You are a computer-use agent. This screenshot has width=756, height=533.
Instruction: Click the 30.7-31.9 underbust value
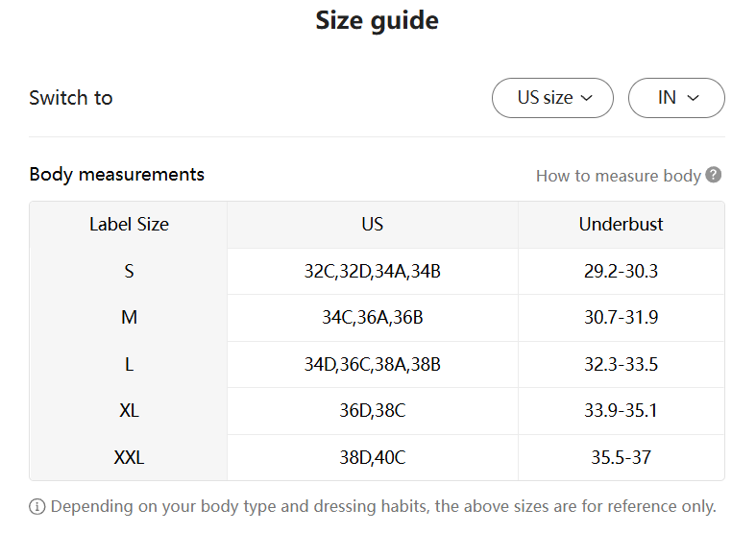[x=621, y=317]
